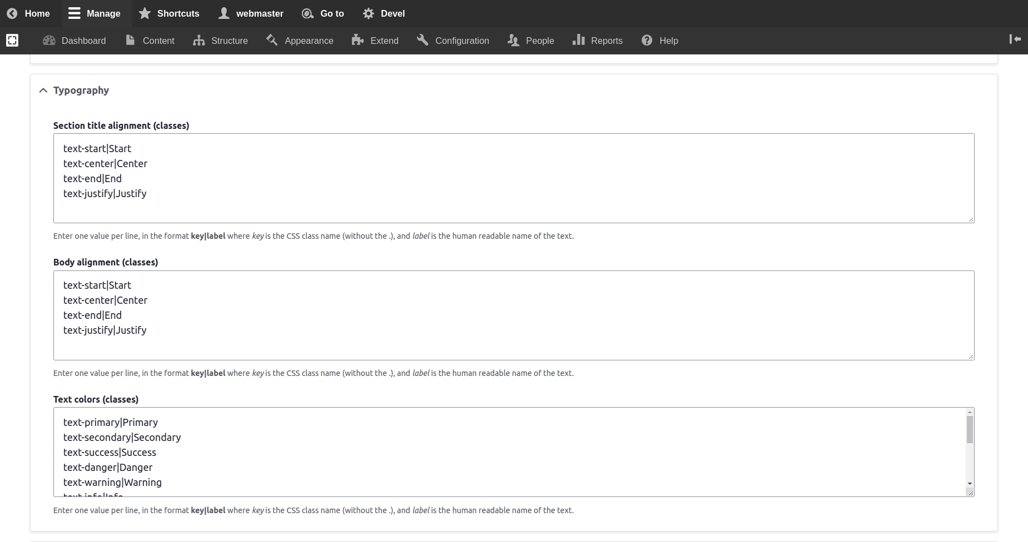This screenshot has height=542, width=1028.
Task: Open the Devel gear icon
Action: [x=368, y=13]
